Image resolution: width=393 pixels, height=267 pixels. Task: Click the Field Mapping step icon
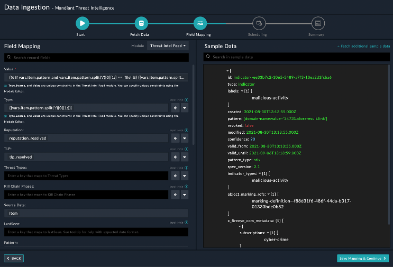point(199,23)
